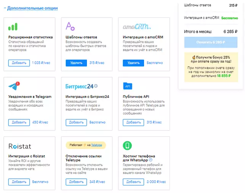
Task: Click the 18 855 ₽ bonus amount
Action: point(224,76)
